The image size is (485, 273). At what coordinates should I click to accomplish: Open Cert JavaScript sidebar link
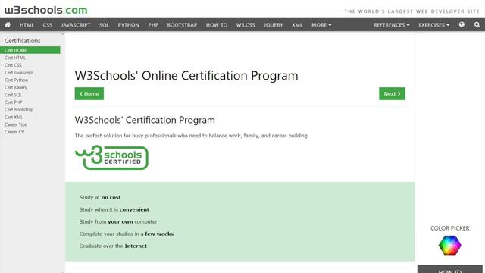19,73
